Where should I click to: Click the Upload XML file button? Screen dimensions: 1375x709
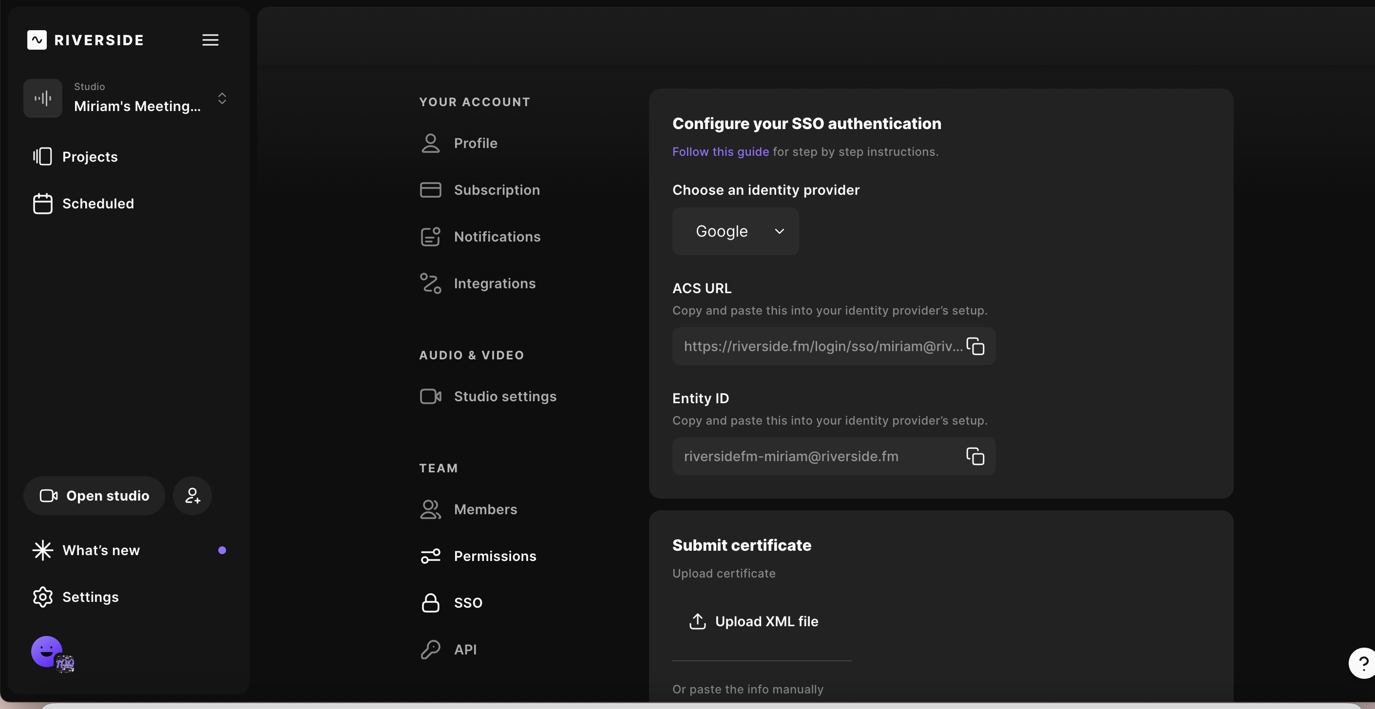753,621
